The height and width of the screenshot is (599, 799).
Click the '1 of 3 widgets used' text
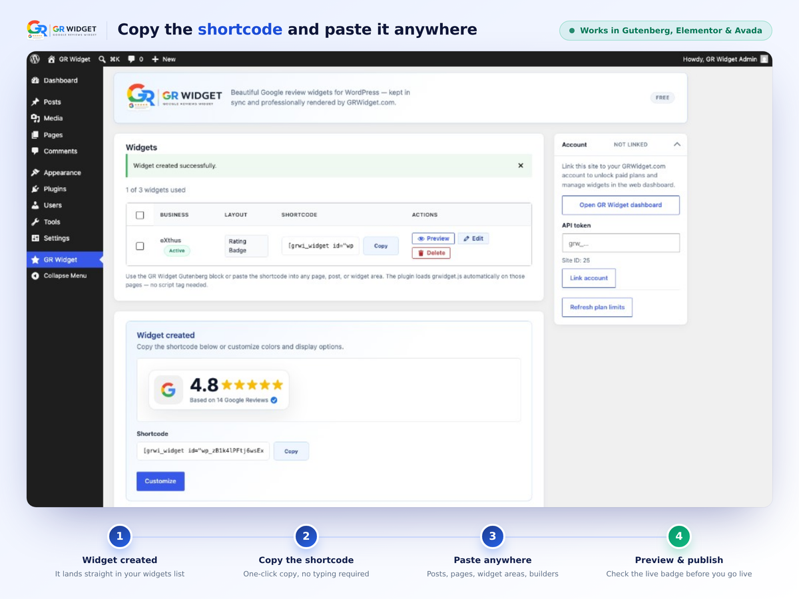pos(156,190)
